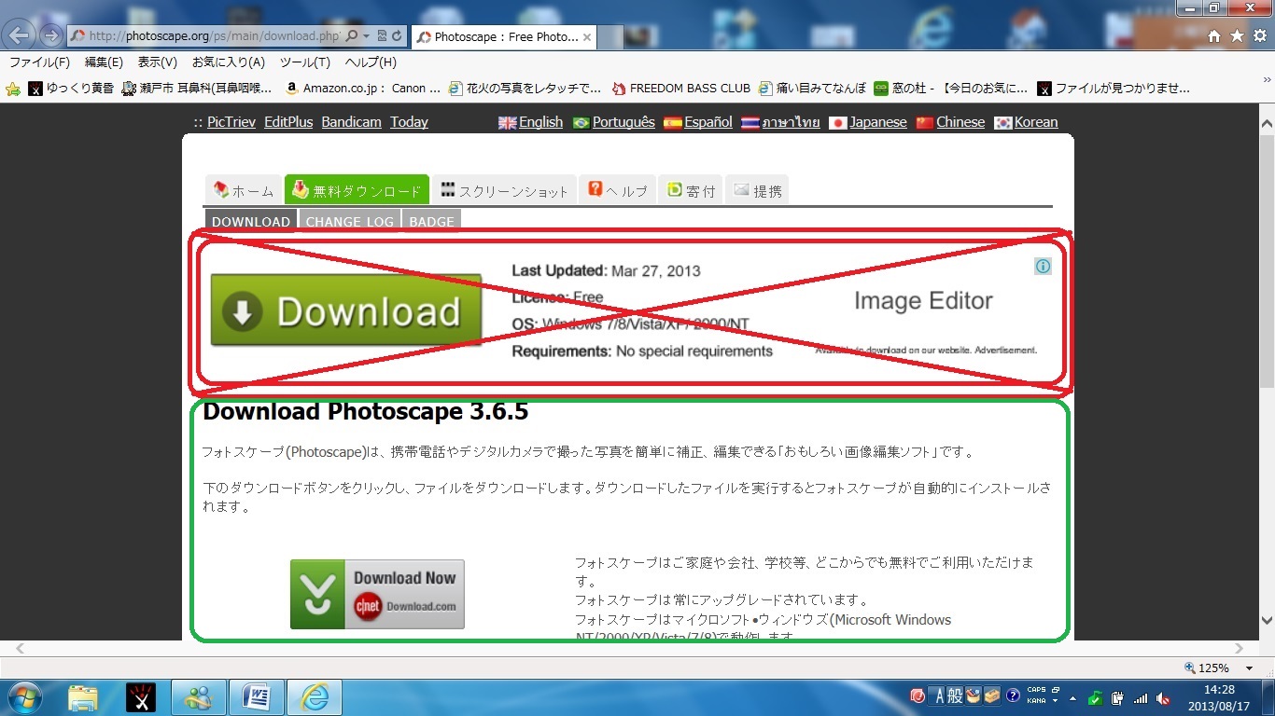Open the お気に入り(A) menu
Viewport: 1275px width, 716px height.
(229, 62)
